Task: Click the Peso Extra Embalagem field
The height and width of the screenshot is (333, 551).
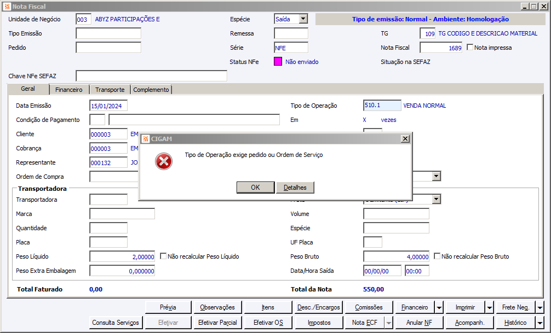Action: click(x=122, y=271)
